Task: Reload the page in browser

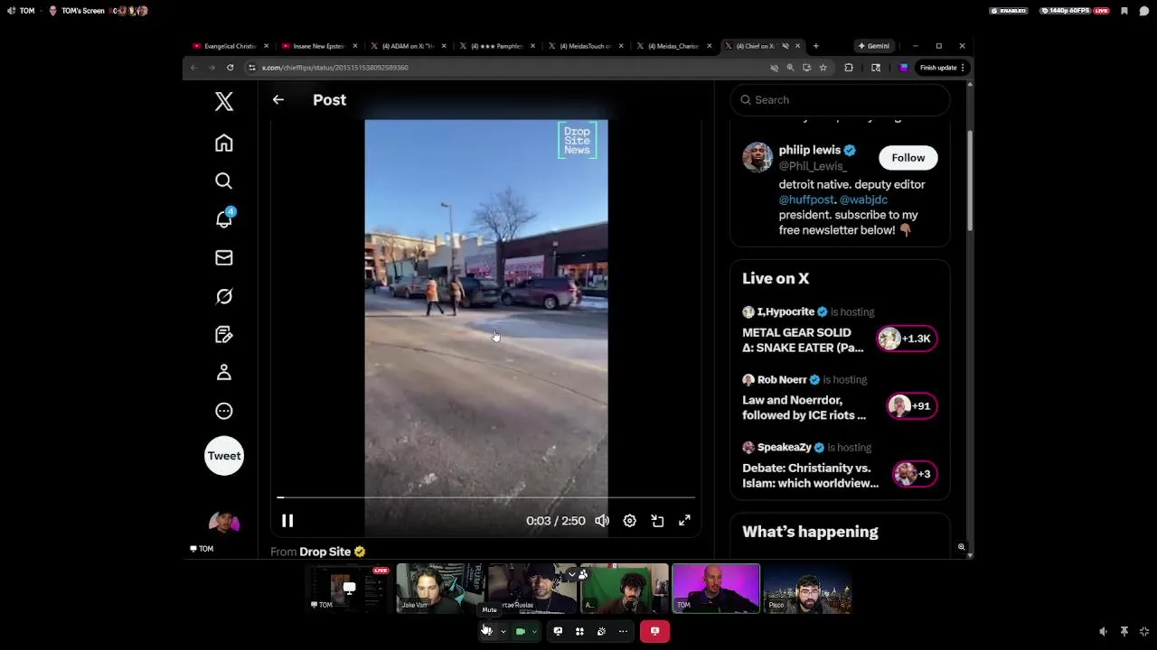Action: coord(230,68)
